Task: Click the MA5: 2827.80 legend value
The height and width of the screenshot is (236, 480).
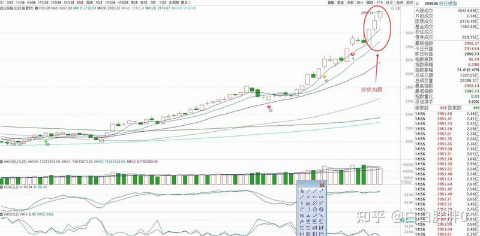Action: 62,8
